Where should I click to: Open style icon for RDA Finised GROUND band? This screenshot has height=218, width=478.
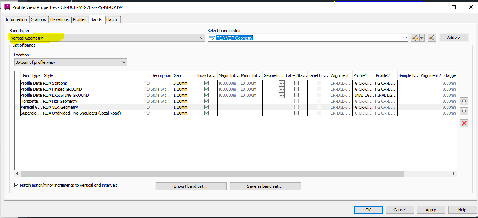[x=147, y=89]
